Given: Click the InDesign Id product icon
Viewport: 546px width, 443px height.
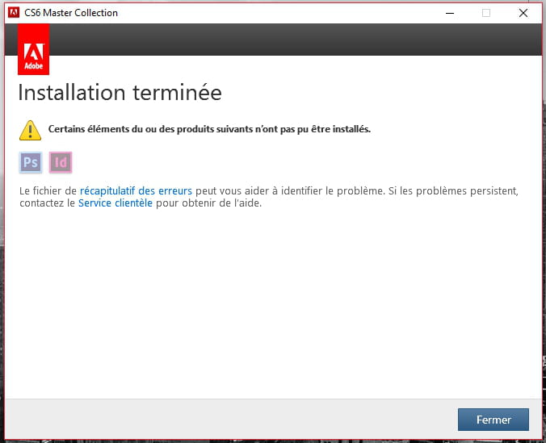Looking at the screenshot, I should click(61, 162).
